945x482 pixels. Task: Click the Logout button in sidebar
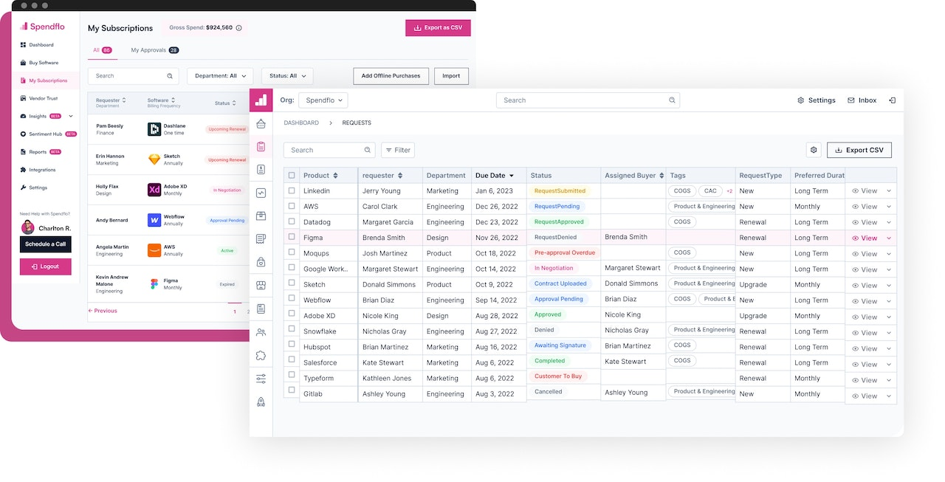(x=46, y=266)
